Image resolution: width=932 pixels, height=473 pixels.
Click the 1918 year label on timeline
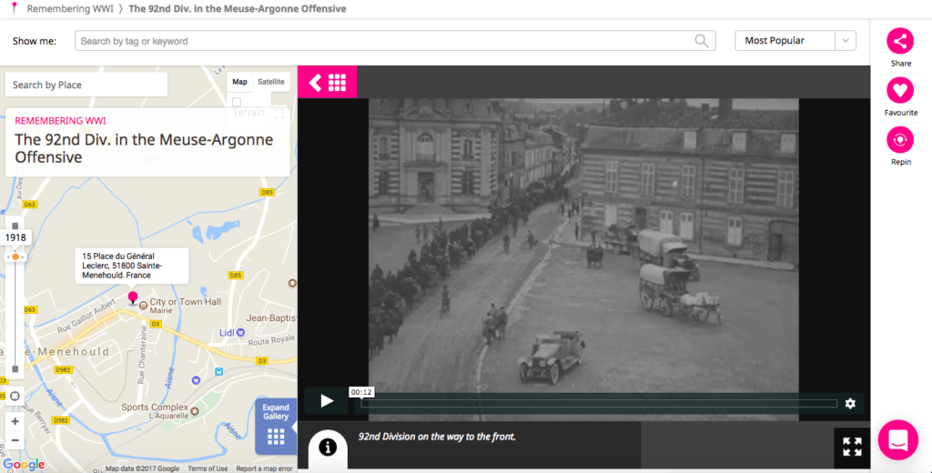point(15,237)
